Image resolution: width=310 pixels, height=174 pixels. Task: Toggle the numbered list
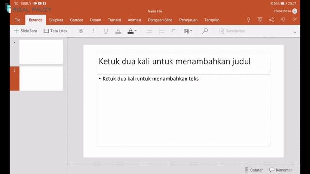pos(162,31)
